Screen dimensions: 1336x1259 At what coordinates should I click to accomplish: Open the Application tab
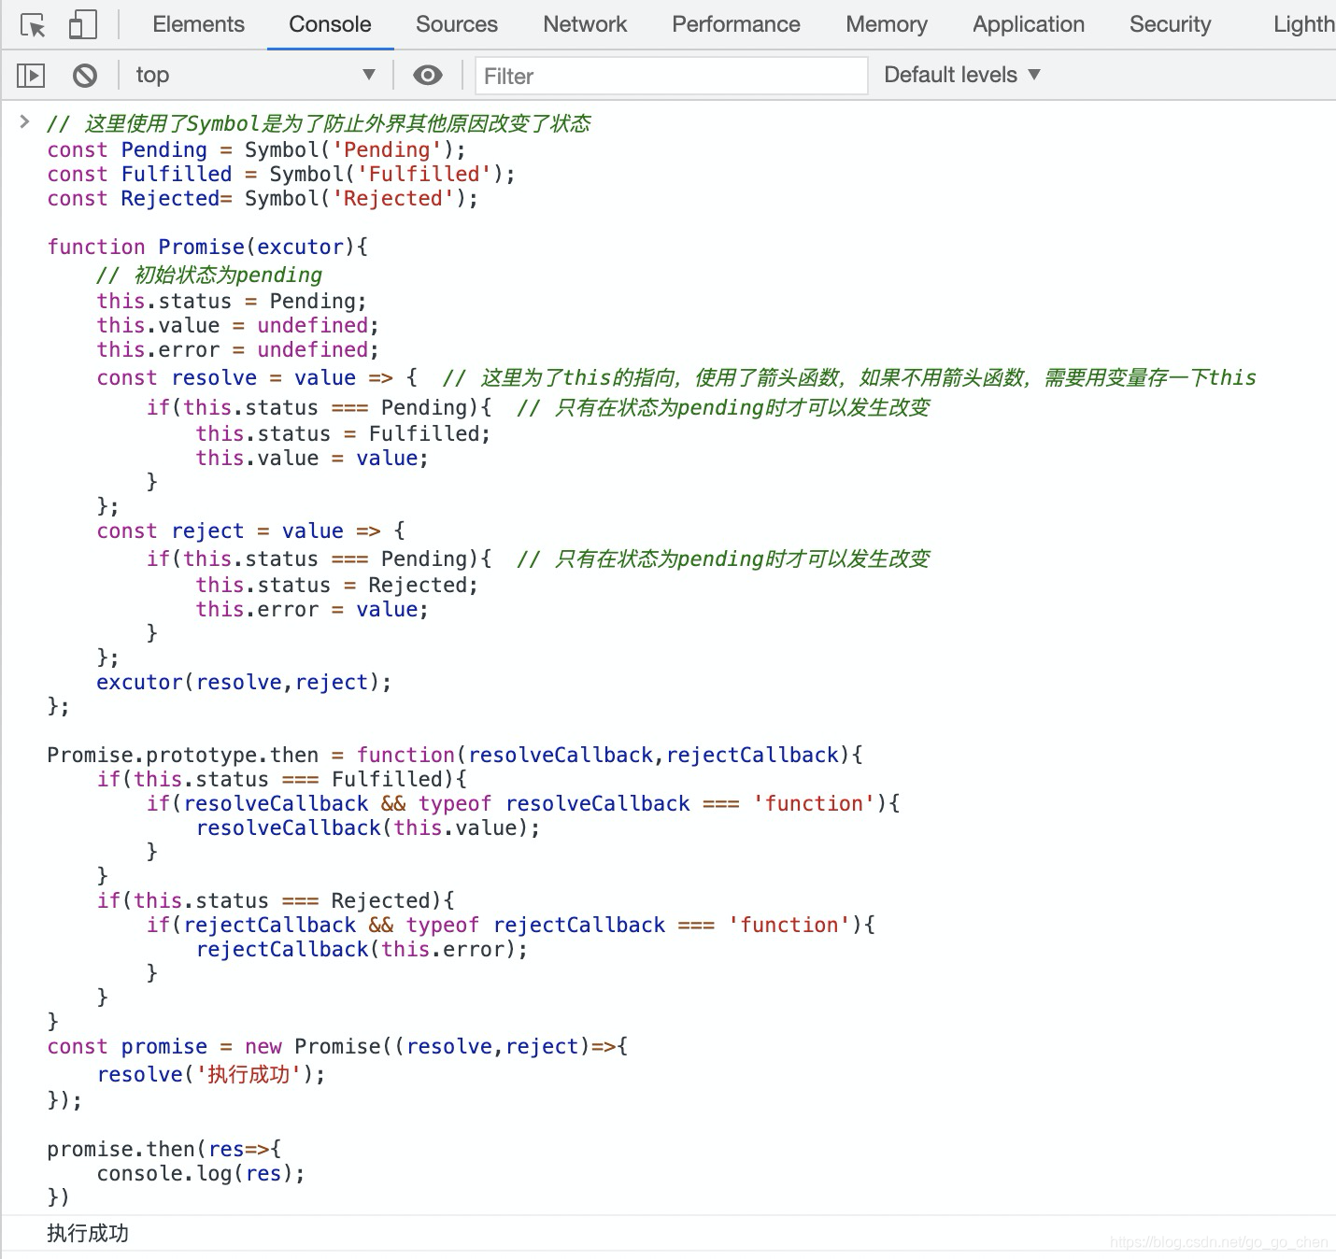click(1029, 24)
